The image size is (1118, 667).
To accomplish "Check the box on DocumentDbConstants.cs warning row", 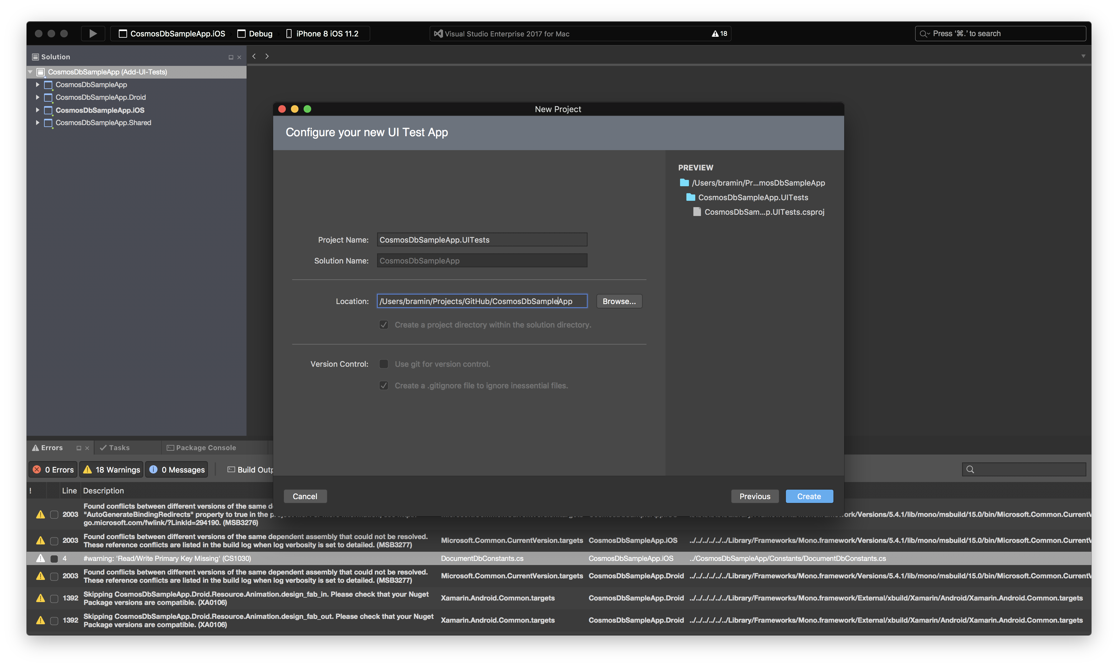I will 54,559.
